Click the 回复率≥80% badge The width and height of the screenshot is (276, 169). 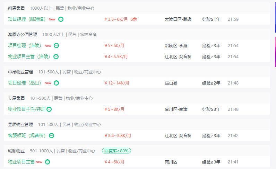pyautogui.click(x=117, y=151)
